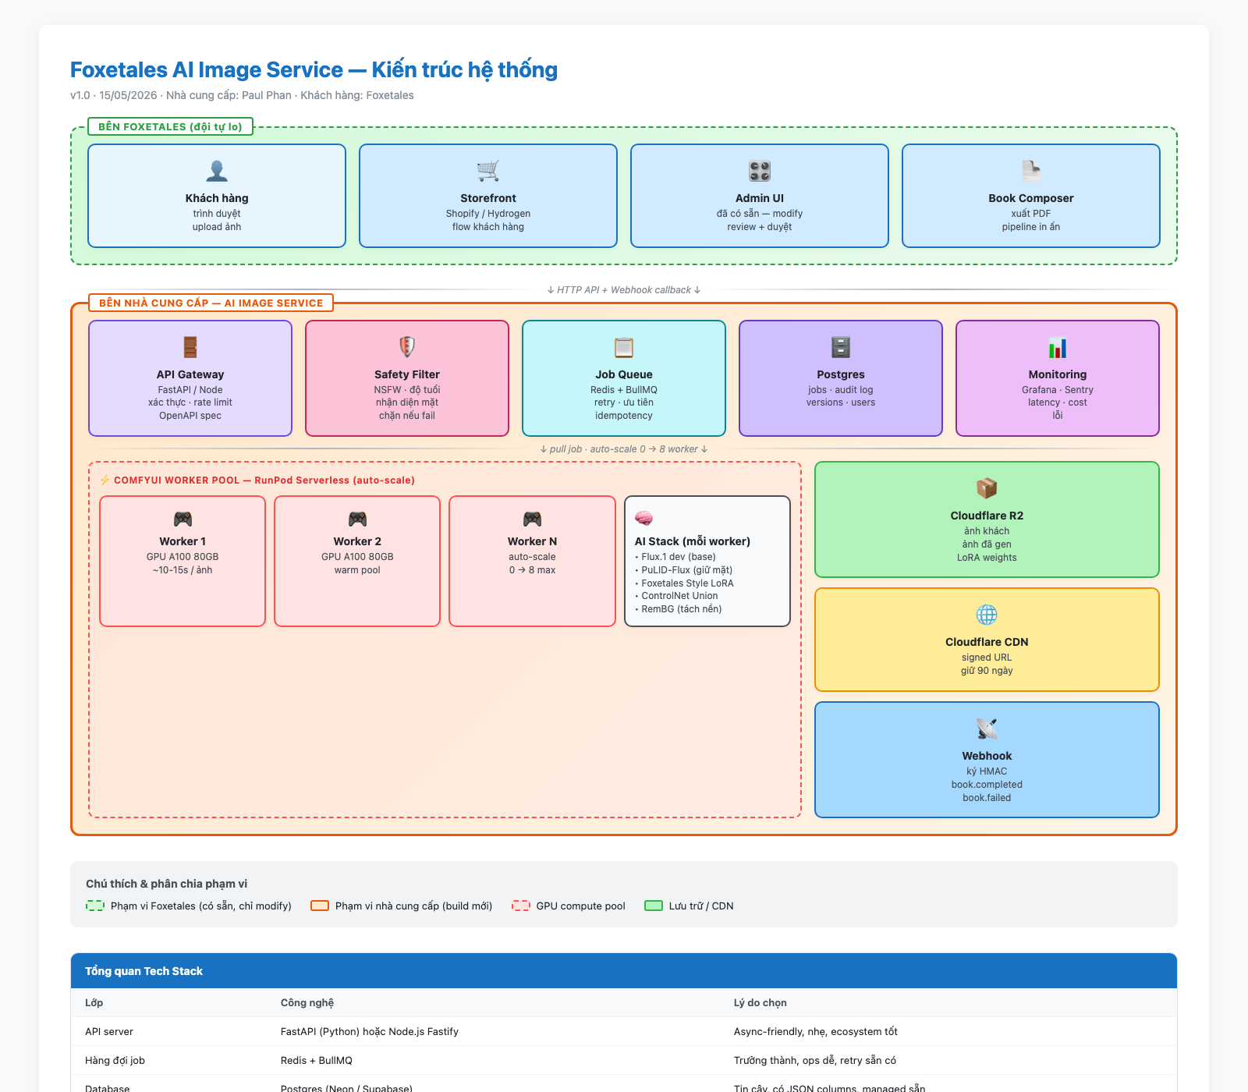The image size is (1248, 1092).
Task: Click the Storefront shopping cart icon
Action: coord(488,171)
